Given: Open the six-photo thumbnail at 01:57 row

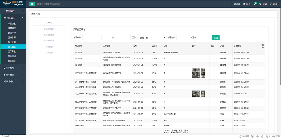Looking at the screenshot, I should point(198,94).
